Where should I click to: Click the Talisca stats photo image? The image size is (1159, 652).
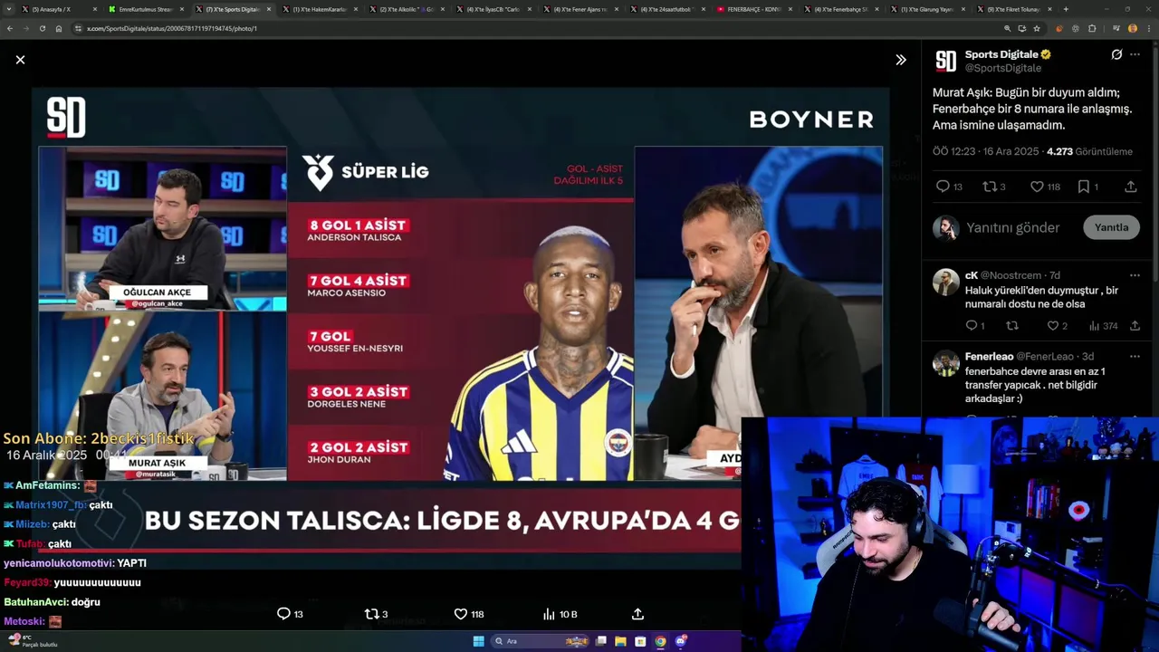coord(460,326)
